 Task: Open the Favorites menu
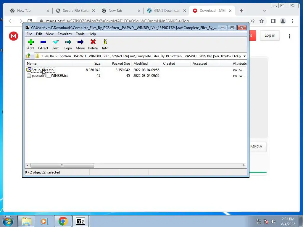pyautogui.click(x=65, y=34)
